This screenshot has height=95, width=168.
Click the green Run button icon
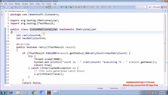point(66,7)
